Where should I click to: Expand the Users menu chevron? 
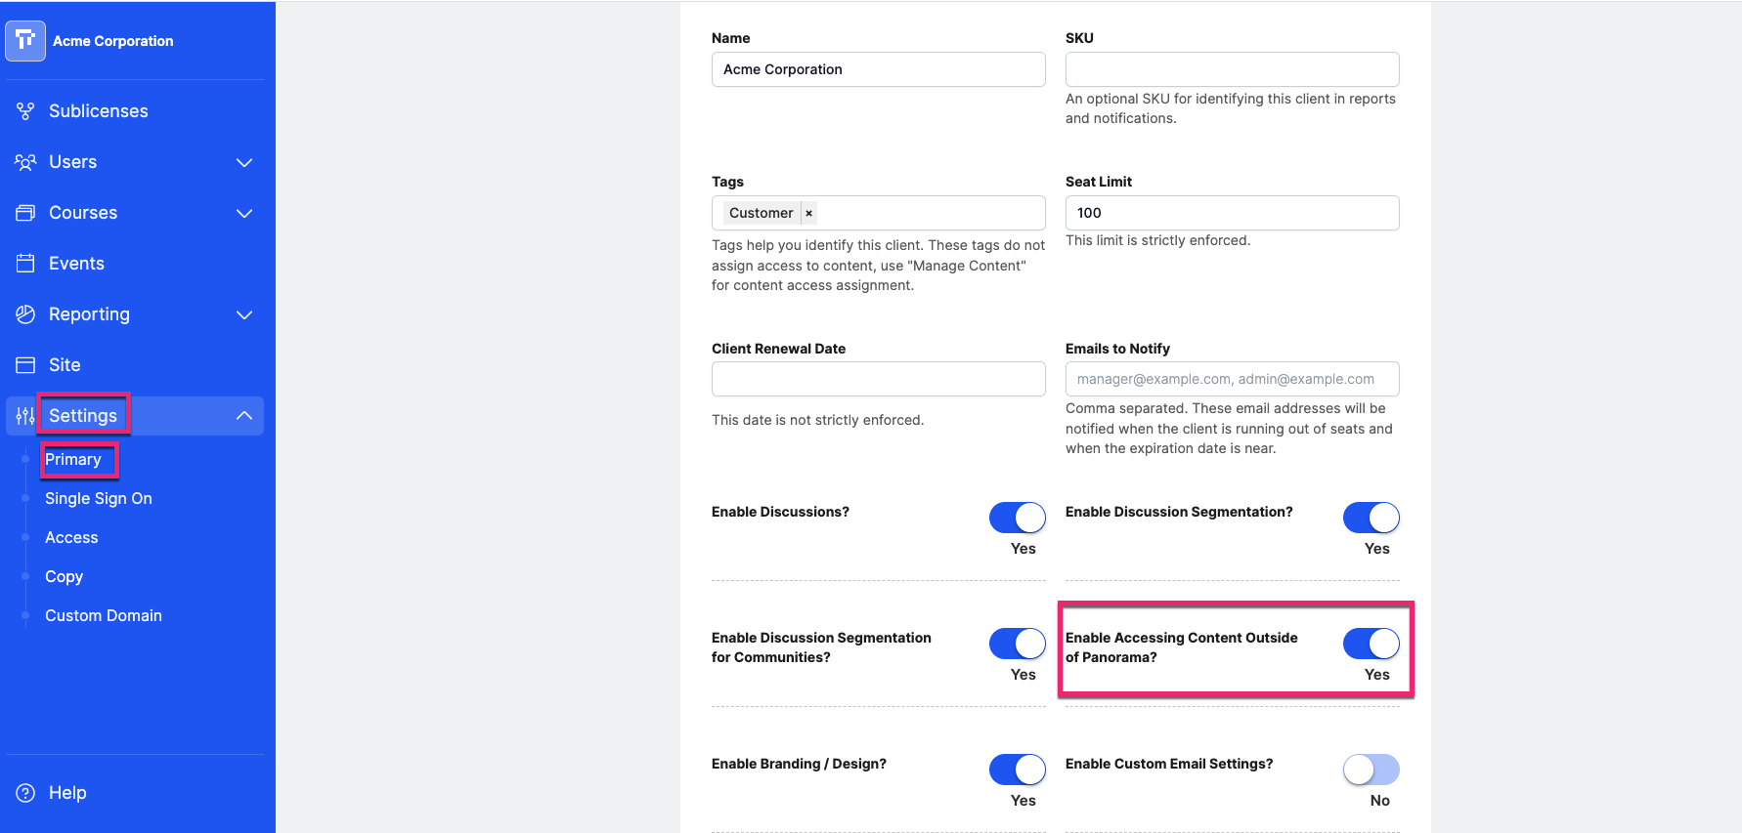point(244,162)
